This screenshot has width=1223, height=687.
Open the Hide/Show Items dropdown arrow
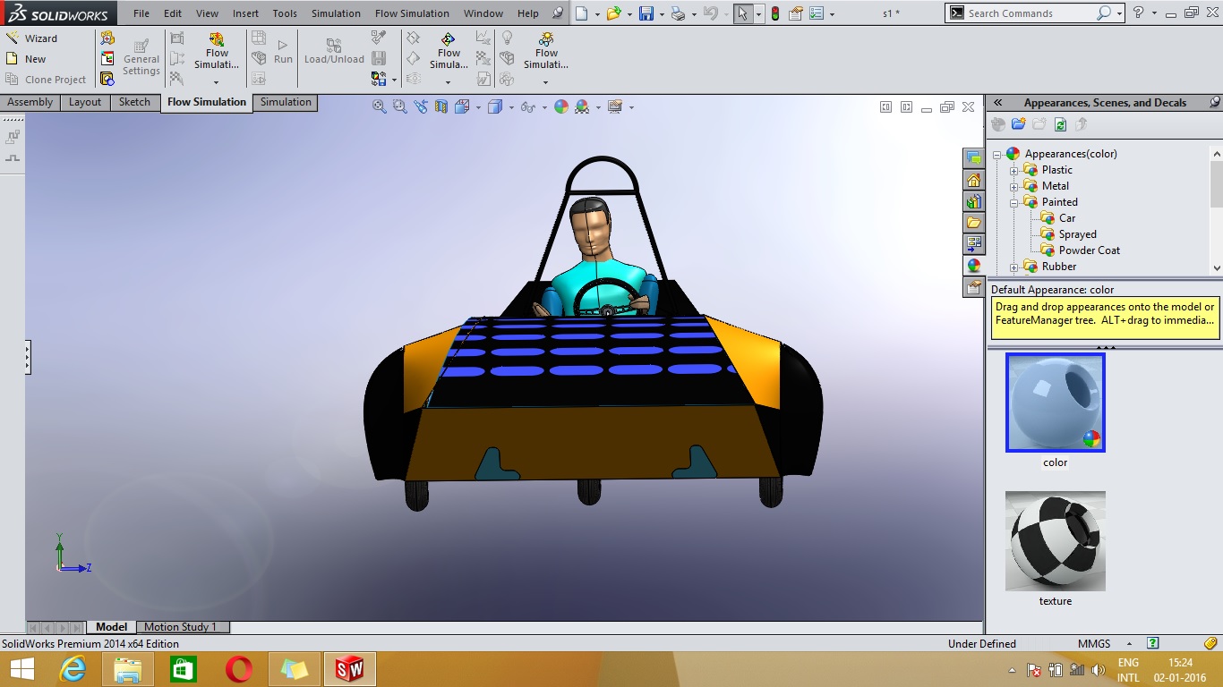pos(544,107)
